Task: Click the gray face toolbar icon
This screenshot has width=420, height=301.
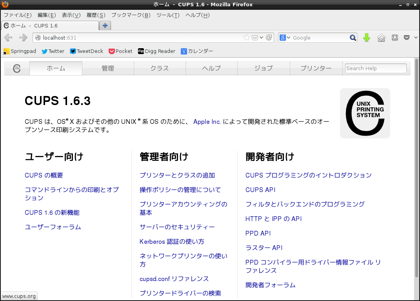Action: (x=395, y=38)
